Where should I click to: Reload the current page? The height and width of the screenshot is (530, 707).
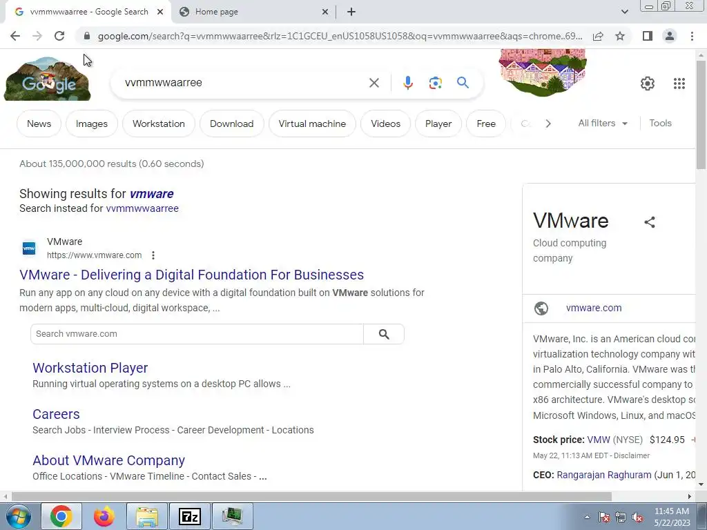pyautogui.click(x=59, y=36)
